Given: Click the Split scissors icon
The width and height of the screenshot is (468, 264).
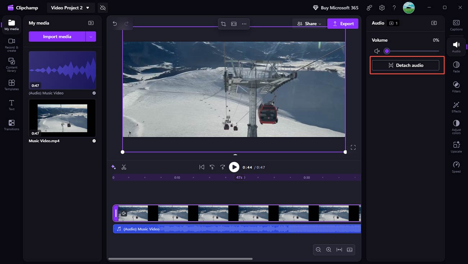Looking at the screenshot, I should point(124,167).
